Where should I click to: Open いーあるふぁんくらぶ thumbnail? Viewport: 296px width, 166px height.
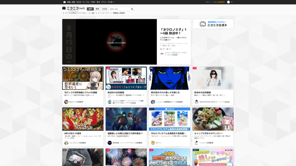point(83,119)
